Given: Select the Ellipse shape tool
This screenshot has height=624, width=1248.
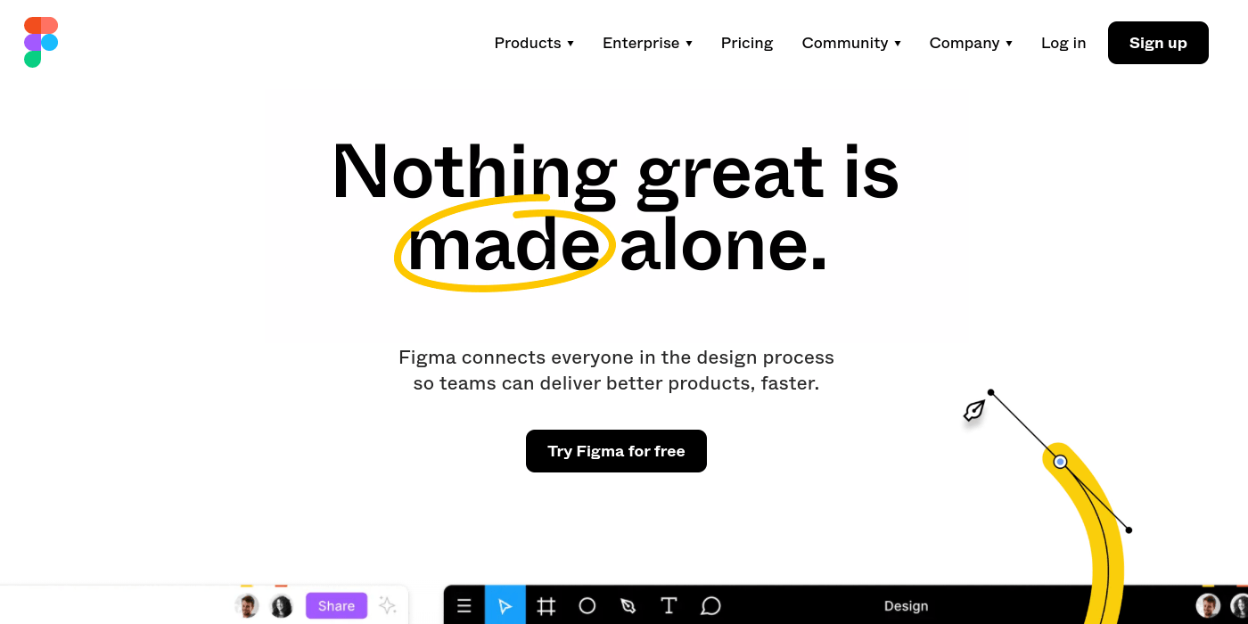Looking at the screenshot, I should (587, 605).
